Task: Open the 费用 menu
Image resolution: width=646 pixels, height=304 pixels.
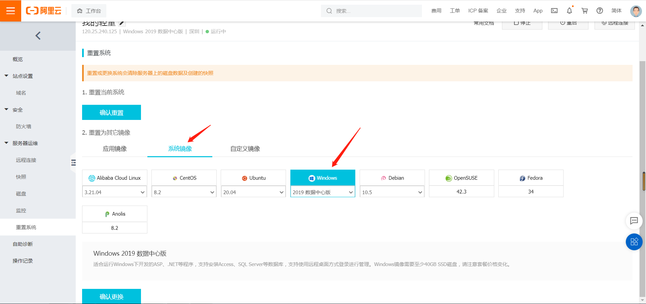Action: [x=436, y=11]
